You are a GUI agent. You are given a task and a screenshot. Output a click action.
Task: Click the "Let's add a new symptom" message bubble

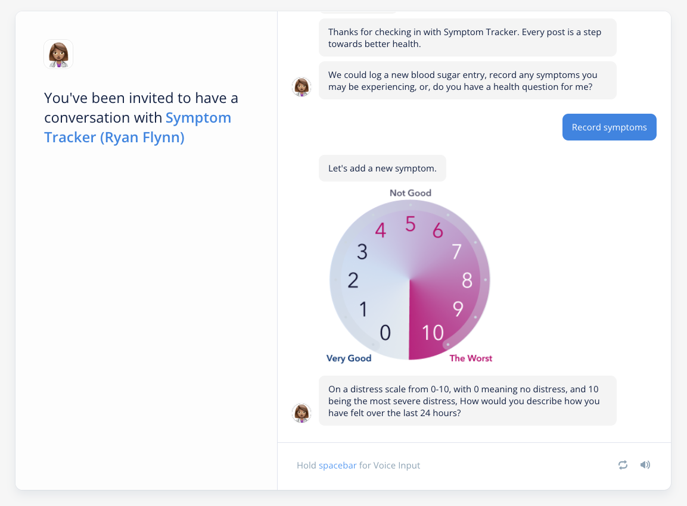point(382,168)
